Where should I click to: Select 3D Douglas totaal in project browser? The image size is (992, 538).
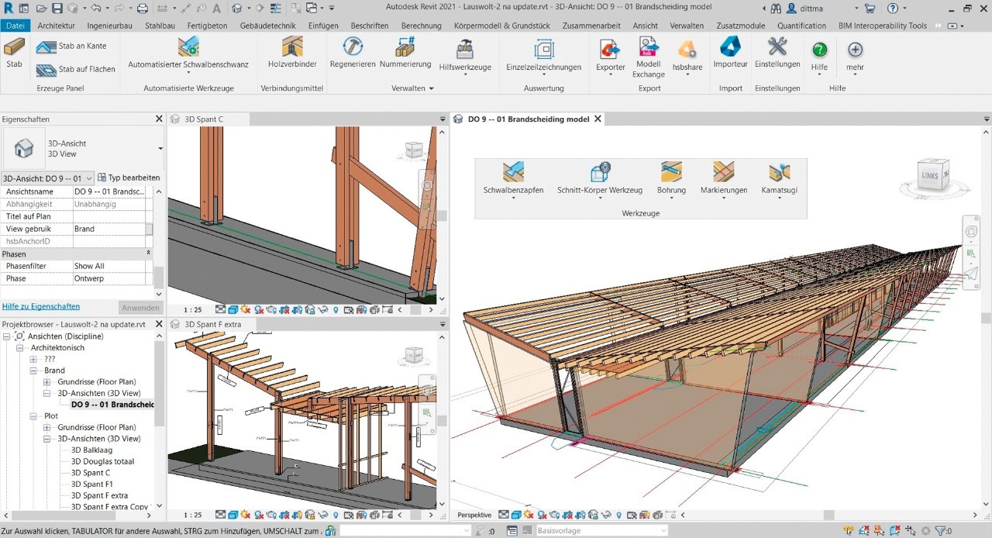[102, 461]
